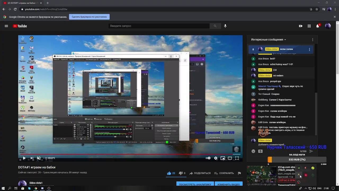Open the ICCup.com stream recommended thumbnail

[x=262, y=174]
